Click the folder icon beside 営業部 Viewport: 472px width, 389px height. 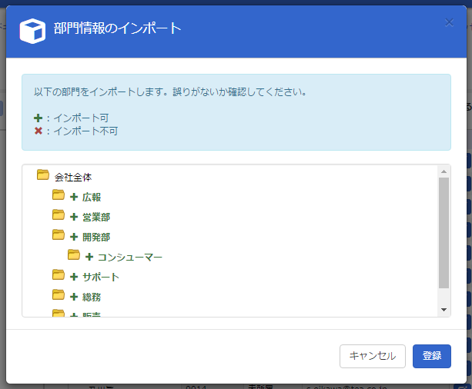pos(59,216)
